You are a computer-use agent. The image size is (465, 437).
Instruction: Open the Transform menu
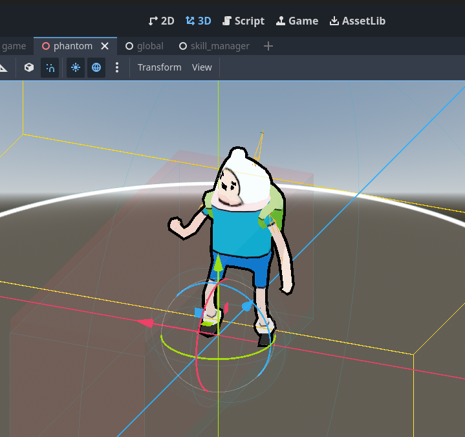tap(160, 68)
